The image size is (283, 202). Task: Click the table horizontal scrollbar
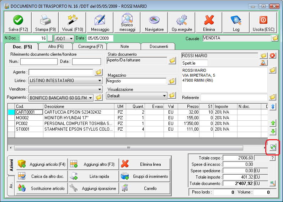pyautogui.click(x=128, y=147)
